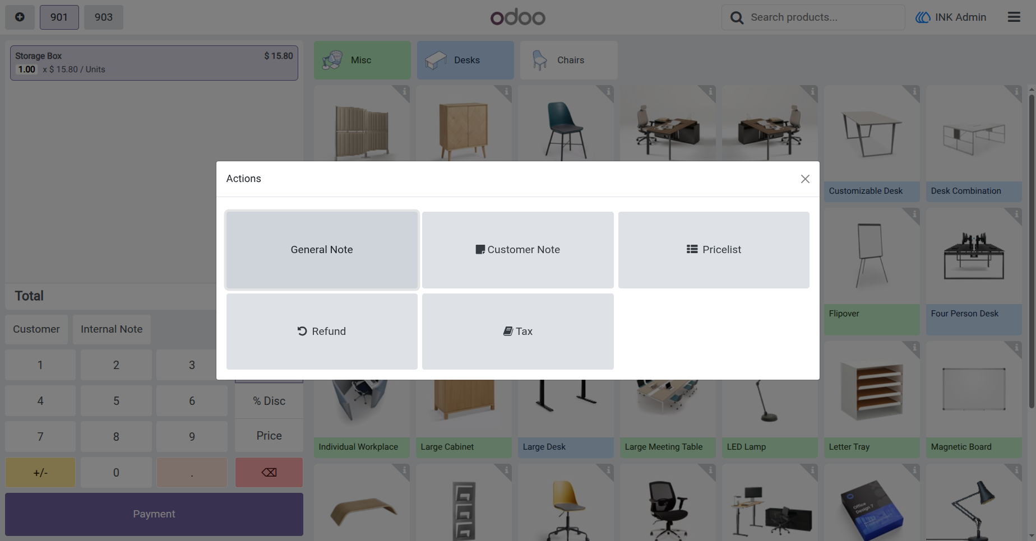Click the magnifier icon in the search bar

[737, 18]
